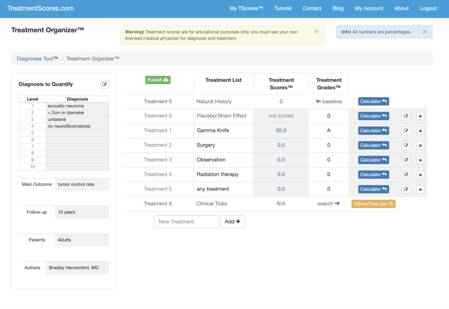449x309 pixels.
Task: Remove the Radiation therapy treatment
Action: [420, 175]
